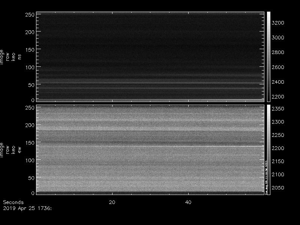Image resolution: width=300 pixels, height=225 pixels.
Task: Click the '2300' value on the bottom colorbar
Action: [278, 122]
